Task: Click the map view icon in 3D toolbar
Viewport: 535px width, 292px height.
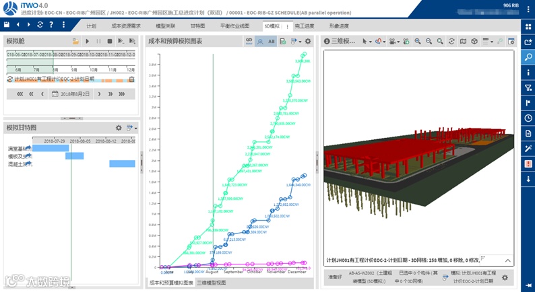Action: point(463,41)
